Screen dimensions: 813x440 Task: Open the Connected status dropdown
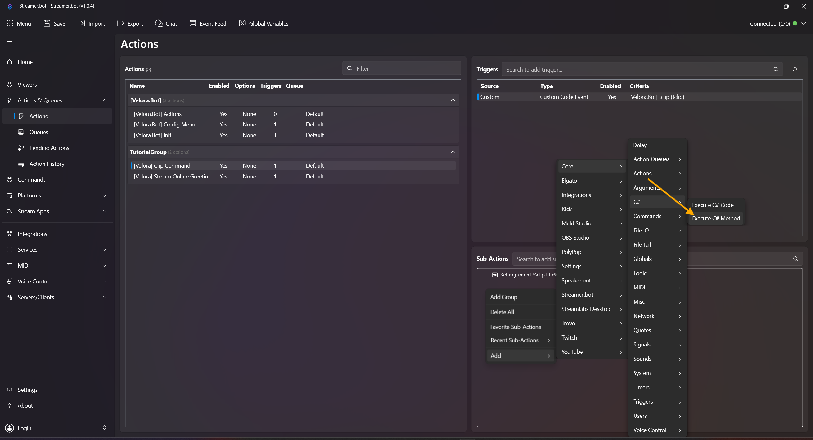[x=803, y=23]
